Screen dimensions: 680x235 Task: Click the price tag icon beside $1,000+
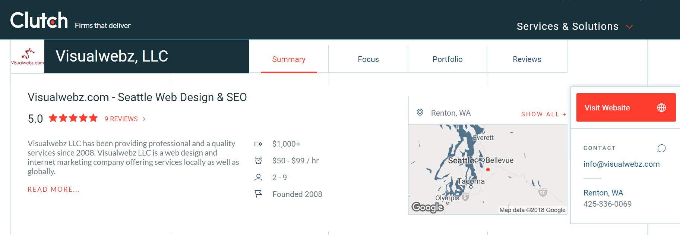[258, 144]
